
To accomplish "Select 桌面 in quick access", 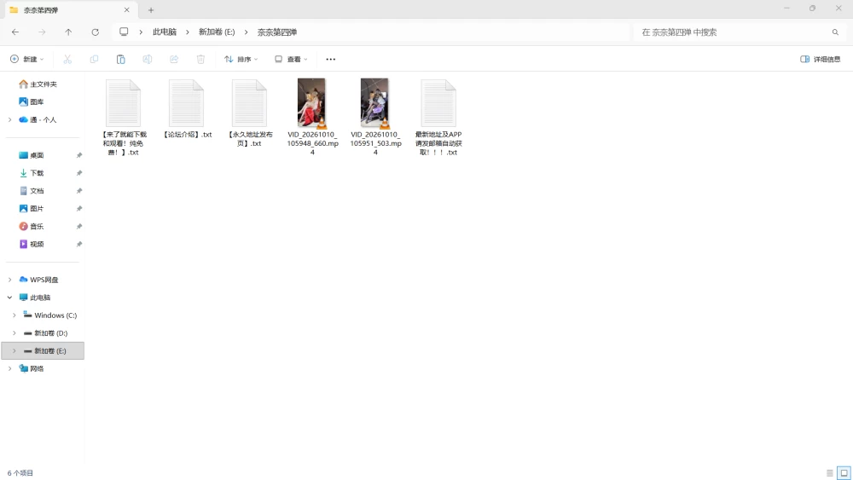I will coord(32,155).
